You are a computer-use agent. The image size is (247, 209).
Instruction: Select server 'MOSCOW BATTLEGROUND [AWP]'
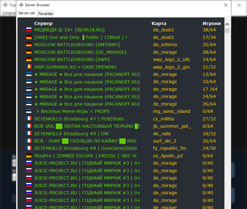[x=72, y=60]
